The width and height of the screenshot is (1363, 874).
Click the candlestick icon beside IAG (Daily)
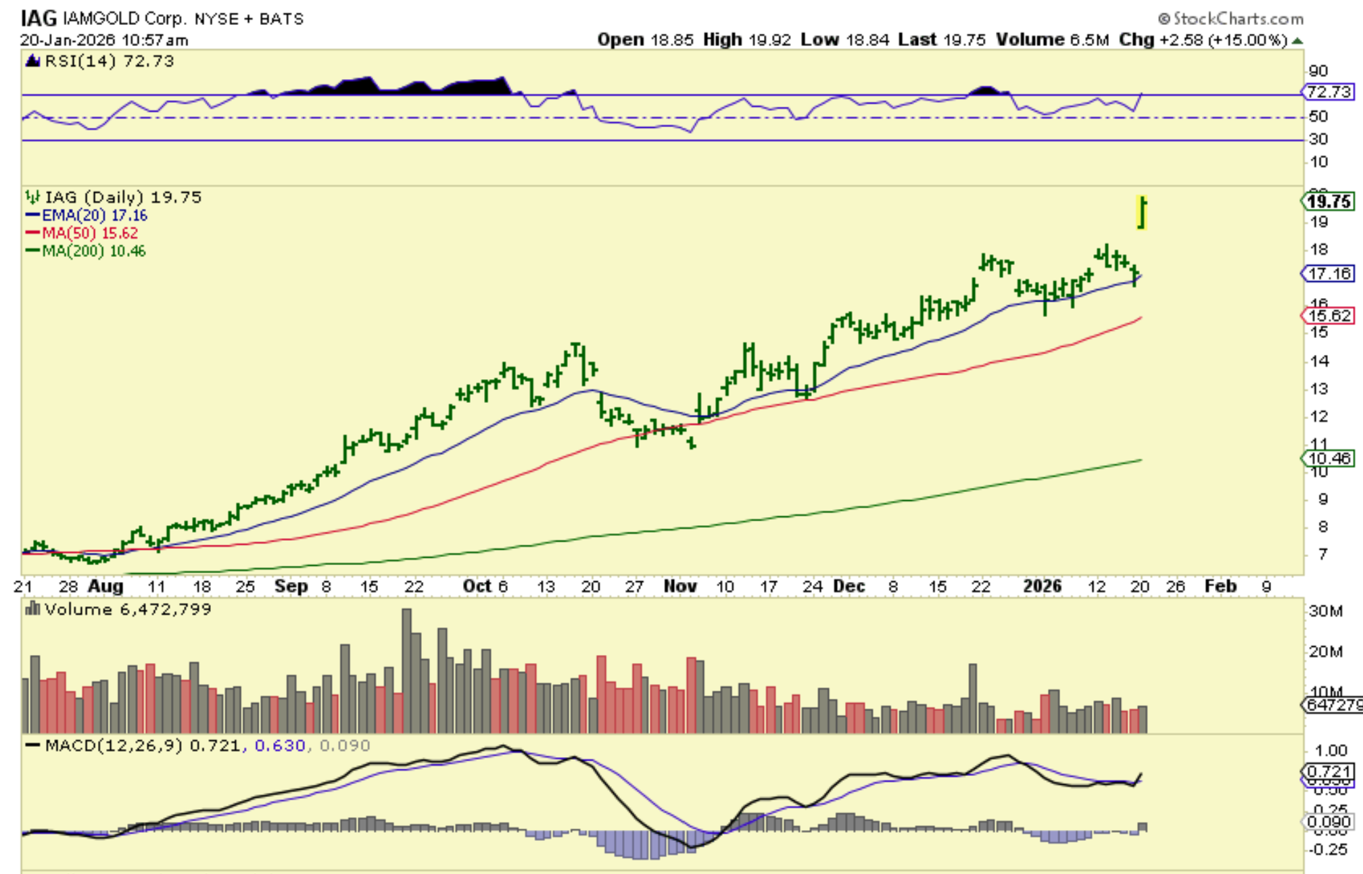pos(32,197)
